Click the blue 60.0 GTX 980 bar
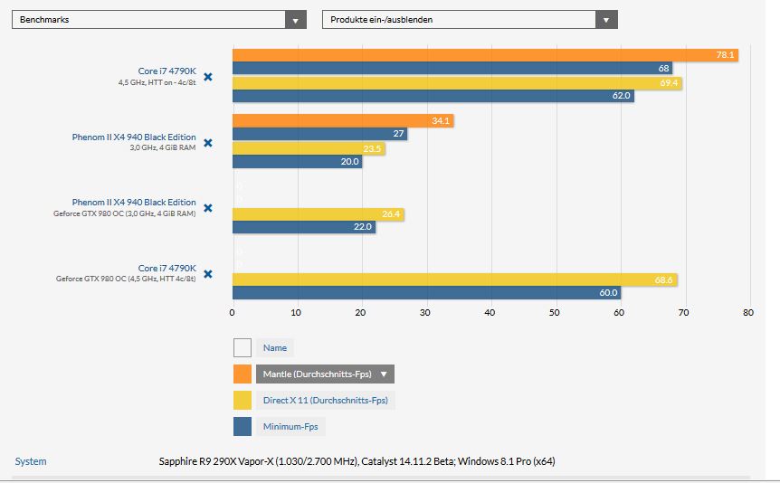780x483 pixels. pos(426,293)
